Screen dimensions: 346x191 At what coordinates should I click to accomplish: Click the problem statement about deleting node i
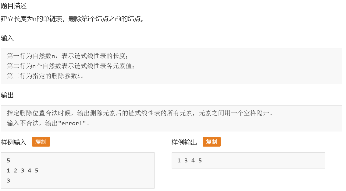(x=72, y=19)
